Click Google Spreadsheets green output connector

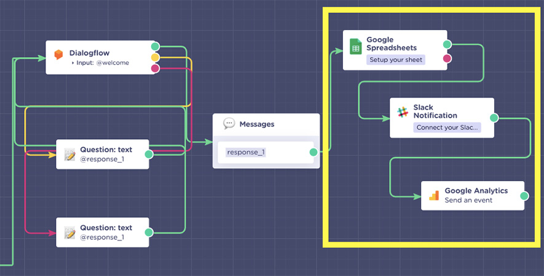(447, 44)
